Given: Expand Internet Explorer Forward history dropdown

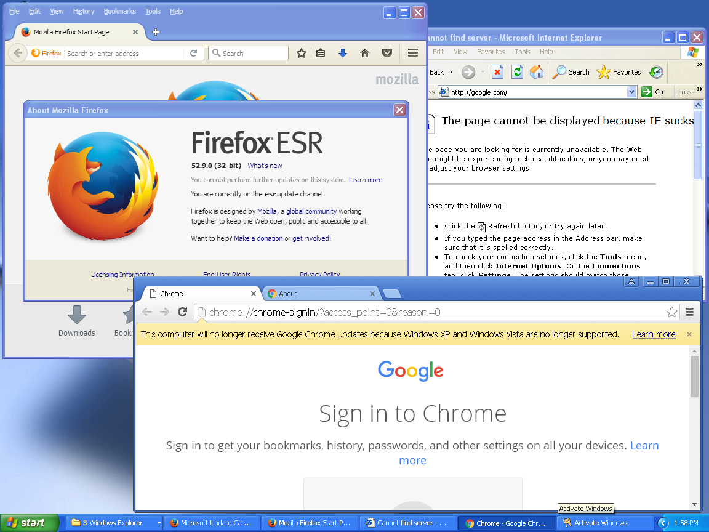Looking at the screenshot, I should (483, 71).
